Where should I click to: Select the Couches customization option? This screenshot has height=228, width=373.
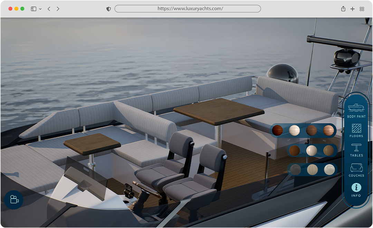click(x=356, y=170)
